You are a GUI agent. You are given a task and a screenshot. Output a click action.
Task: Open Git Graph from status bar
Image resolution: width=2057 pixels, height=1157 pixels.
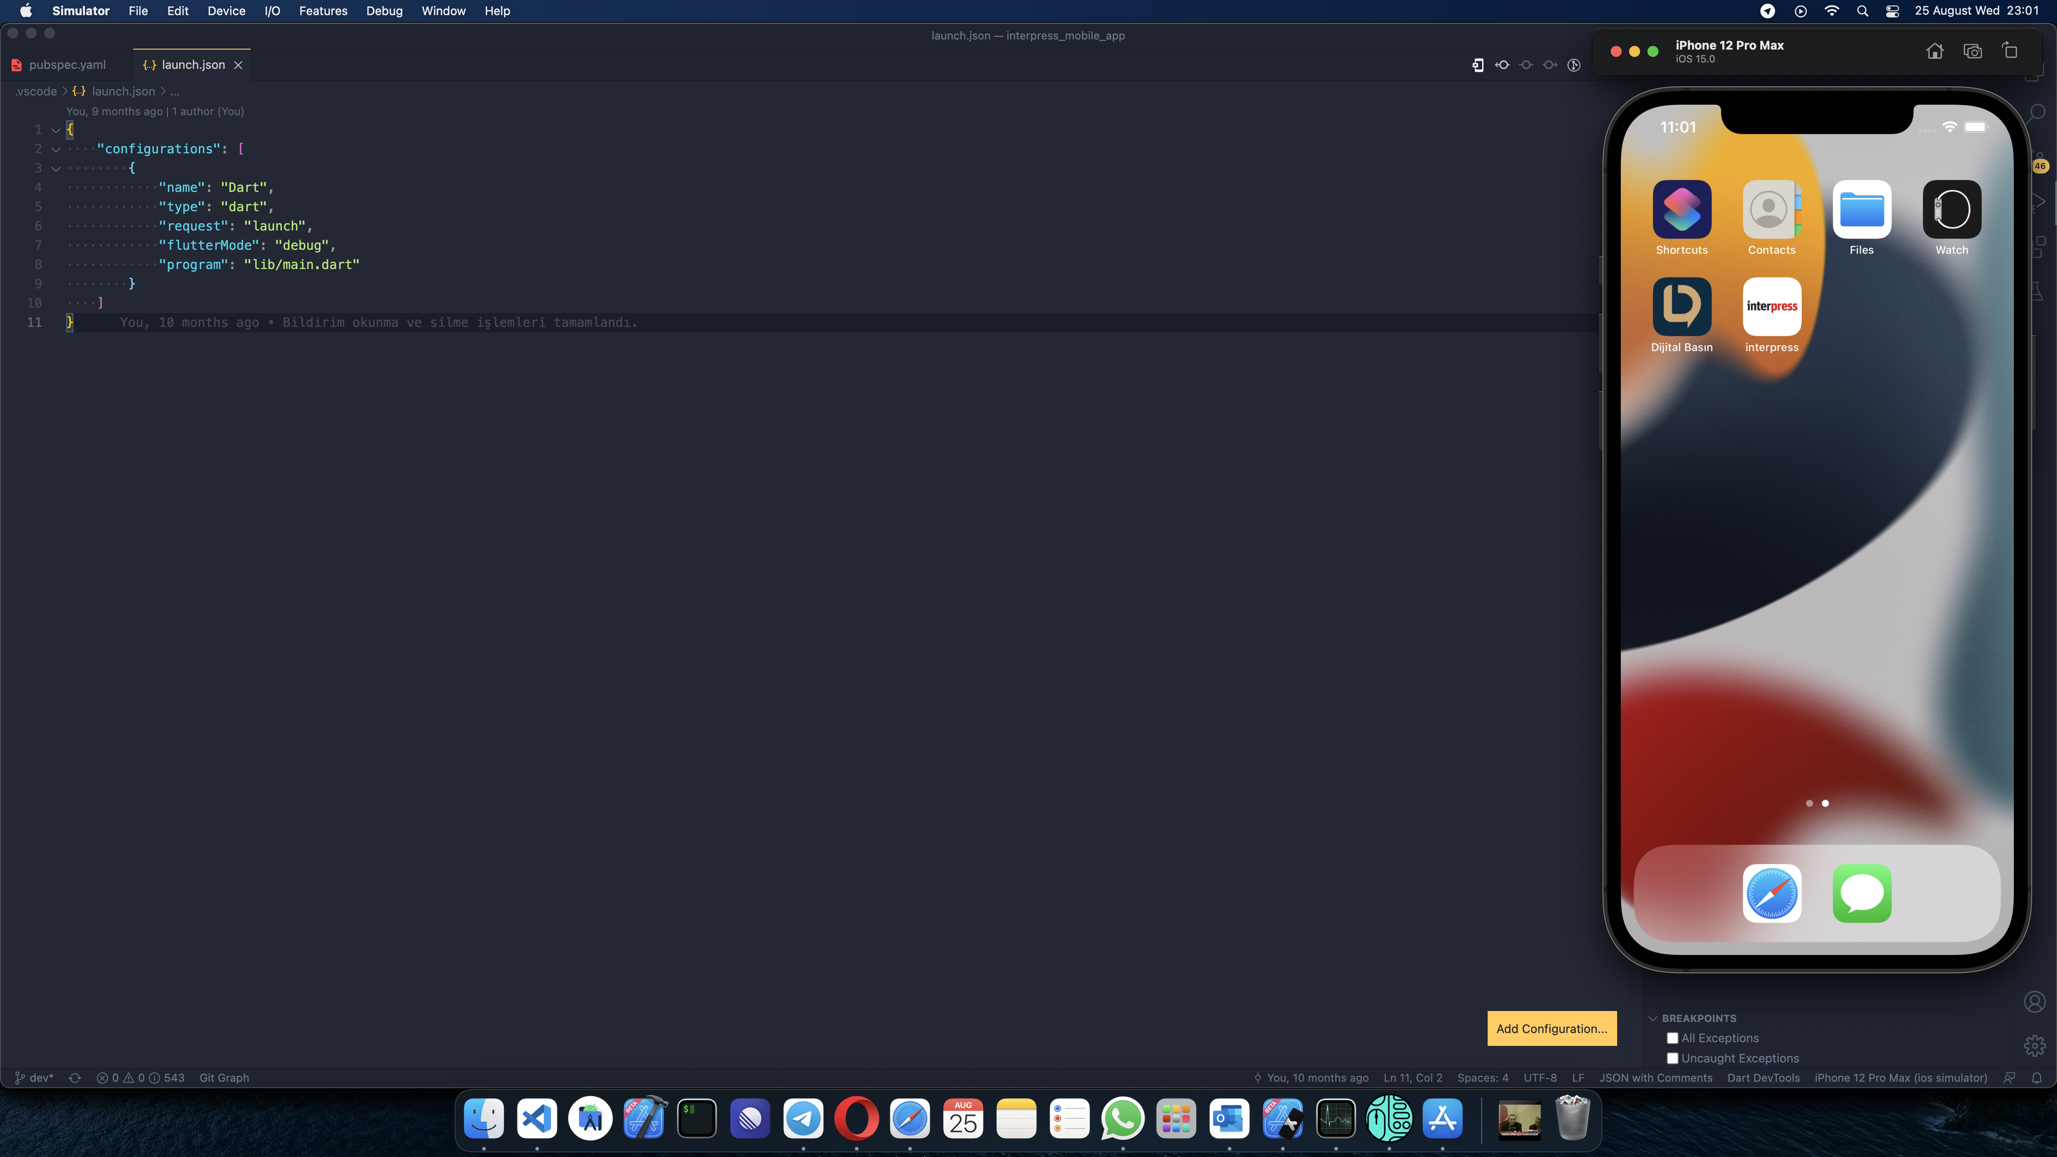(224, 1078)
